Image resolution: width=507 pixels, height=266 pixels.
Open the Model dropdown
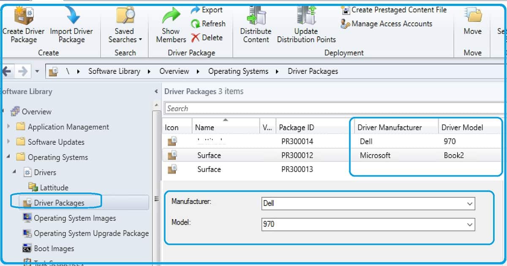point(470,225)
